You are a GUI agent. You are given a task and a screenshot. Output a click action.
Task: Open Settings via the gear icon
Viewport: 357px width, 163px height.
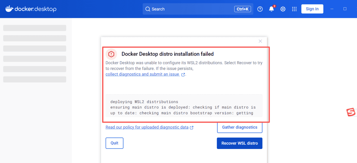coord(283,9)
